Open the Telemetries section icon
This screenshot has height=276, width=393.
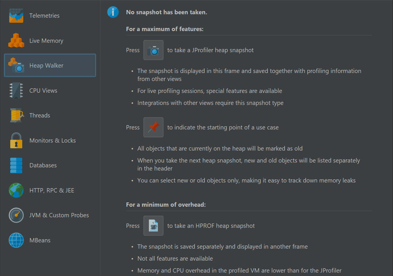tap(16, 16)
